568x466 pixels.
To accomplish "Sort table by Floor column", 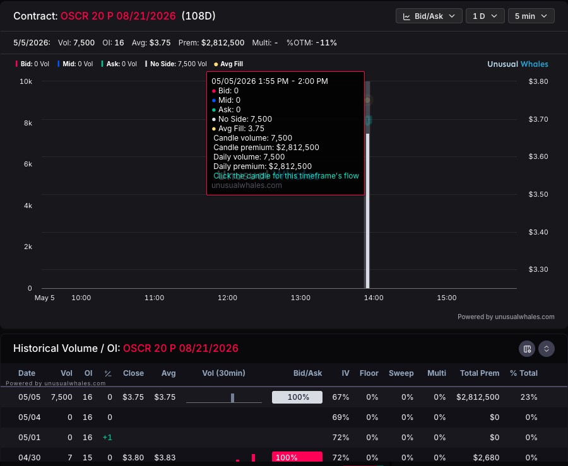I will [369, 373].
